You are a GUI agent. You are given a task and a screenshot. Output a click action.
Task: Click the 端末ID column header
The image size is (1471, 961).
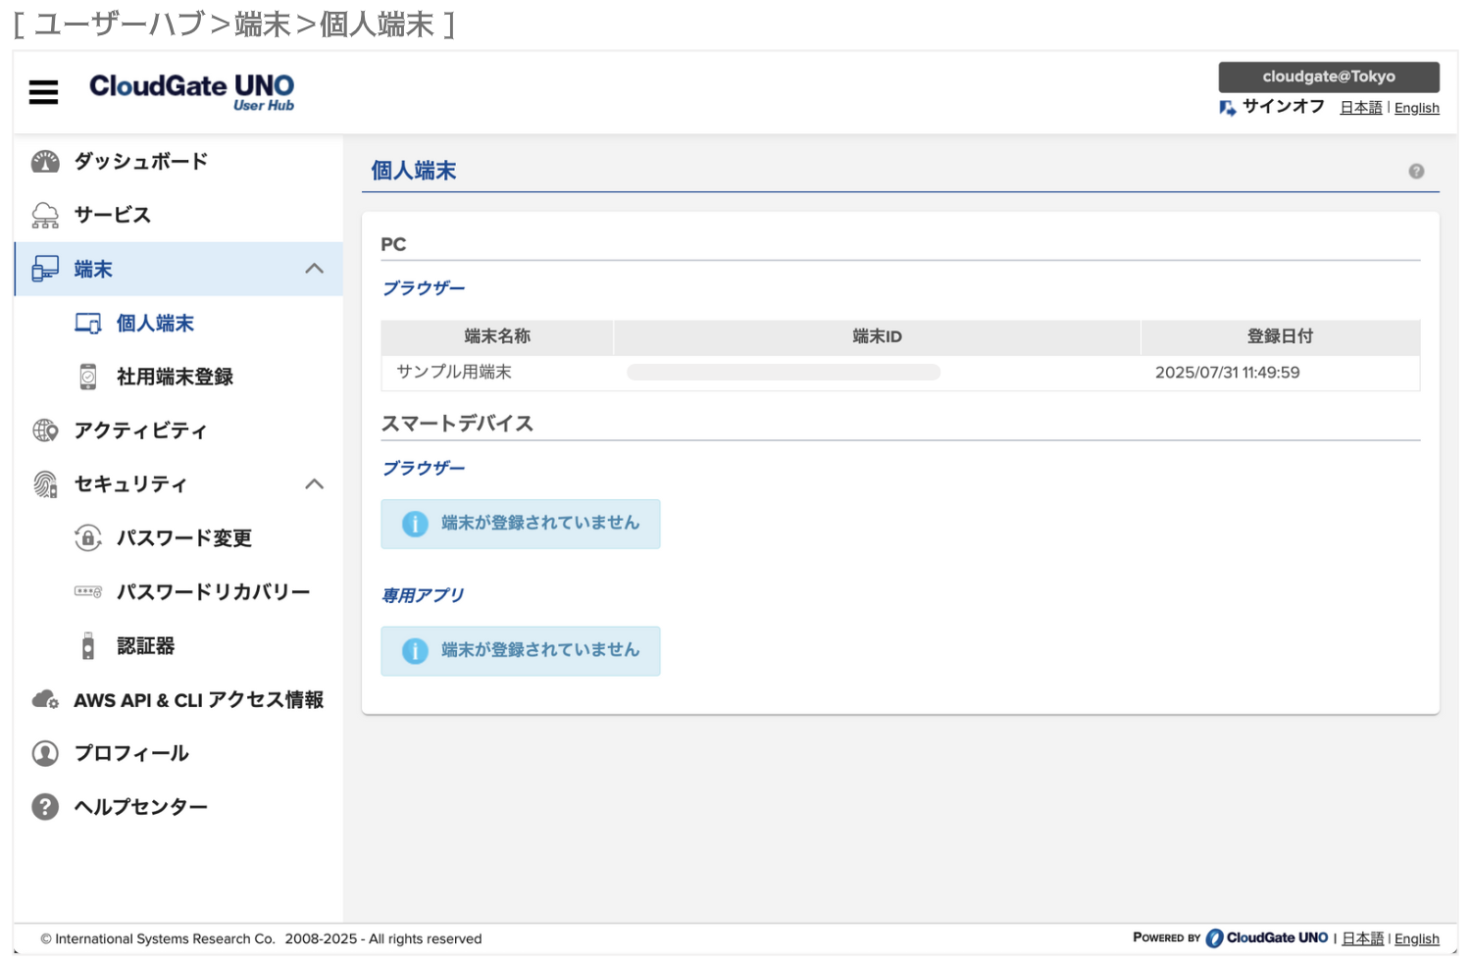[x=878, y=336]
